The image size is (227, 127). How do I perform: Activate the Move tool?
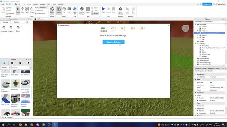pos(23,10)
